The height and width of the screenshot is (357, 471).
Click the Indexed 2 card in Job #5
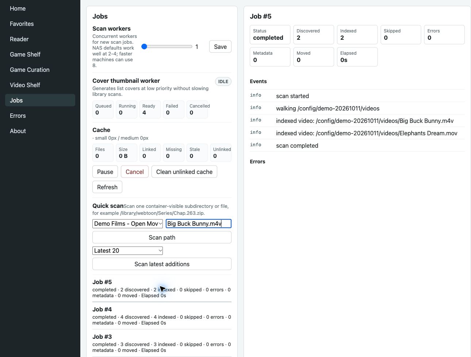point(357,35)
